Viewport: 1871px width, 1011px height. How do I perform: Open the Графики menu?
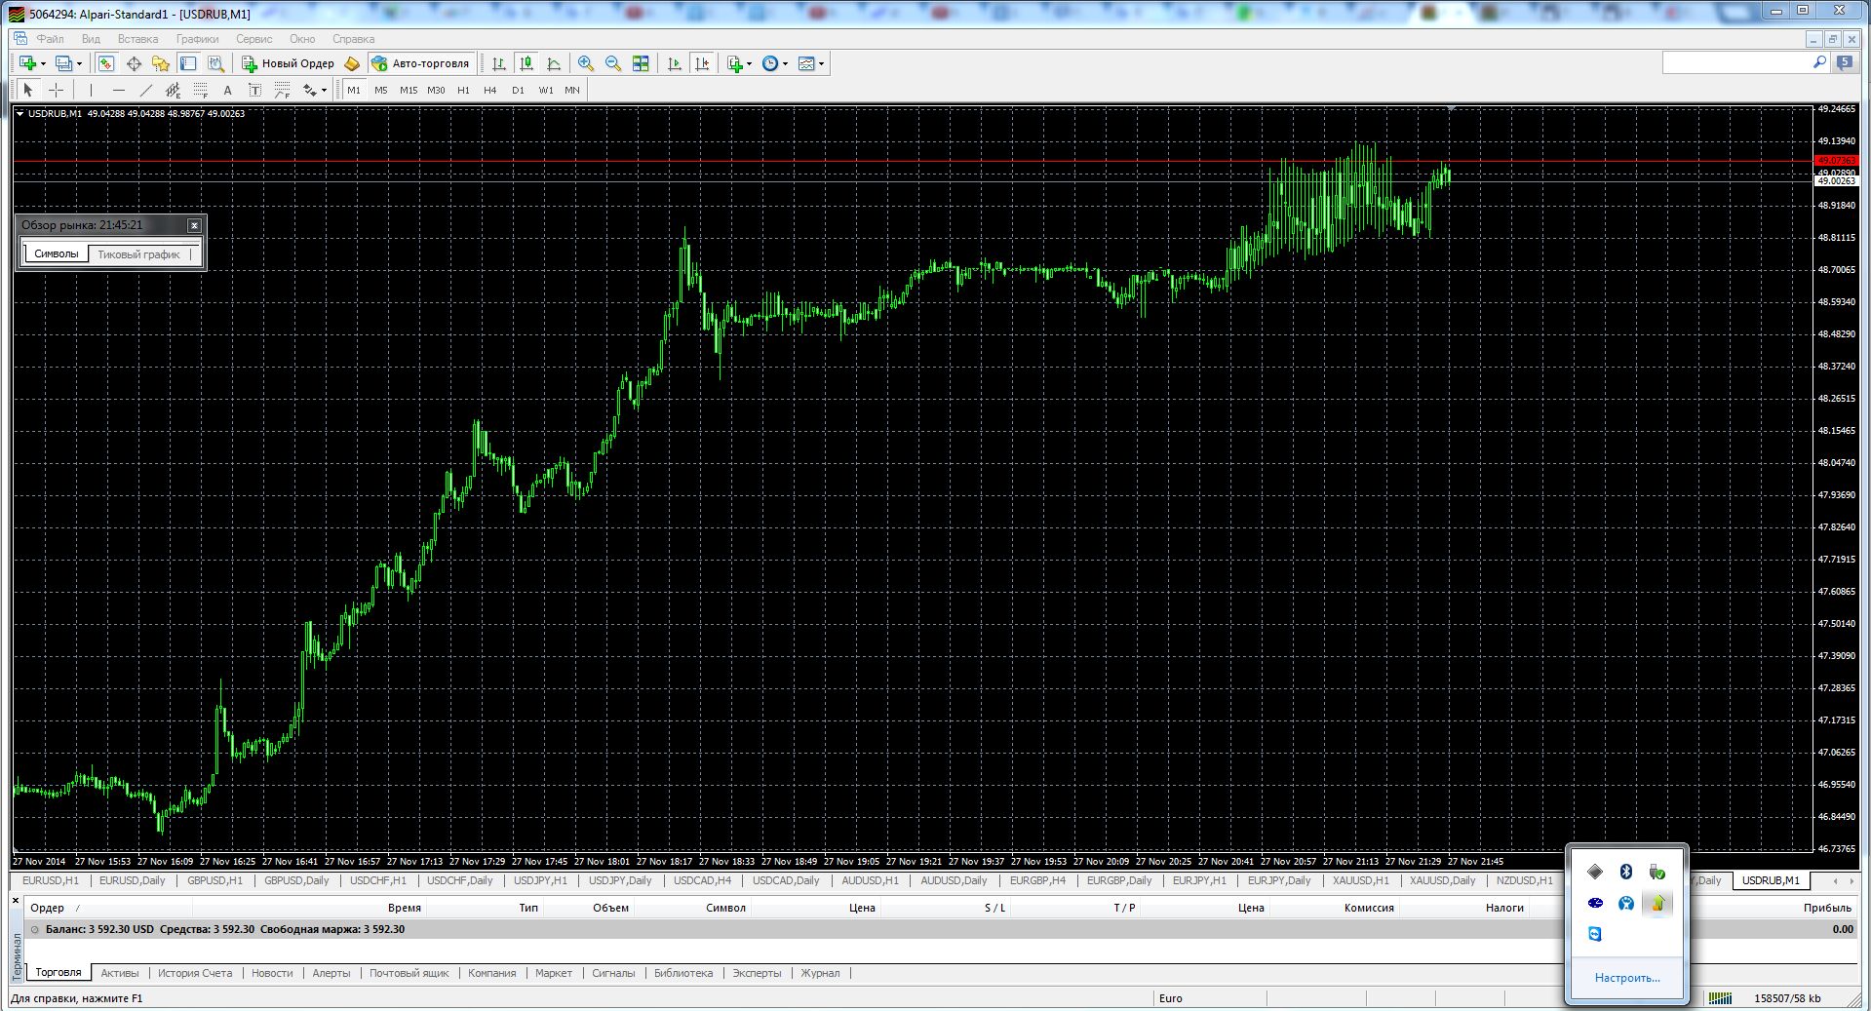click(198, 39)
